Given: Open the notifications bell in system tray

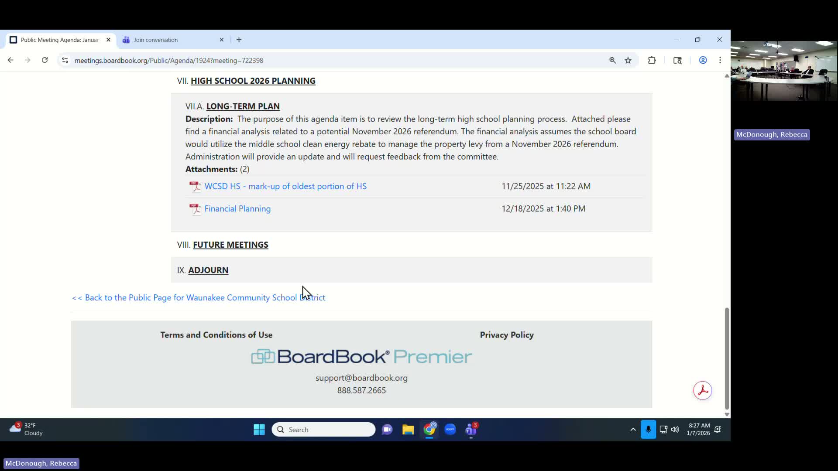Looking at the screenshot, I should (718, 430).
